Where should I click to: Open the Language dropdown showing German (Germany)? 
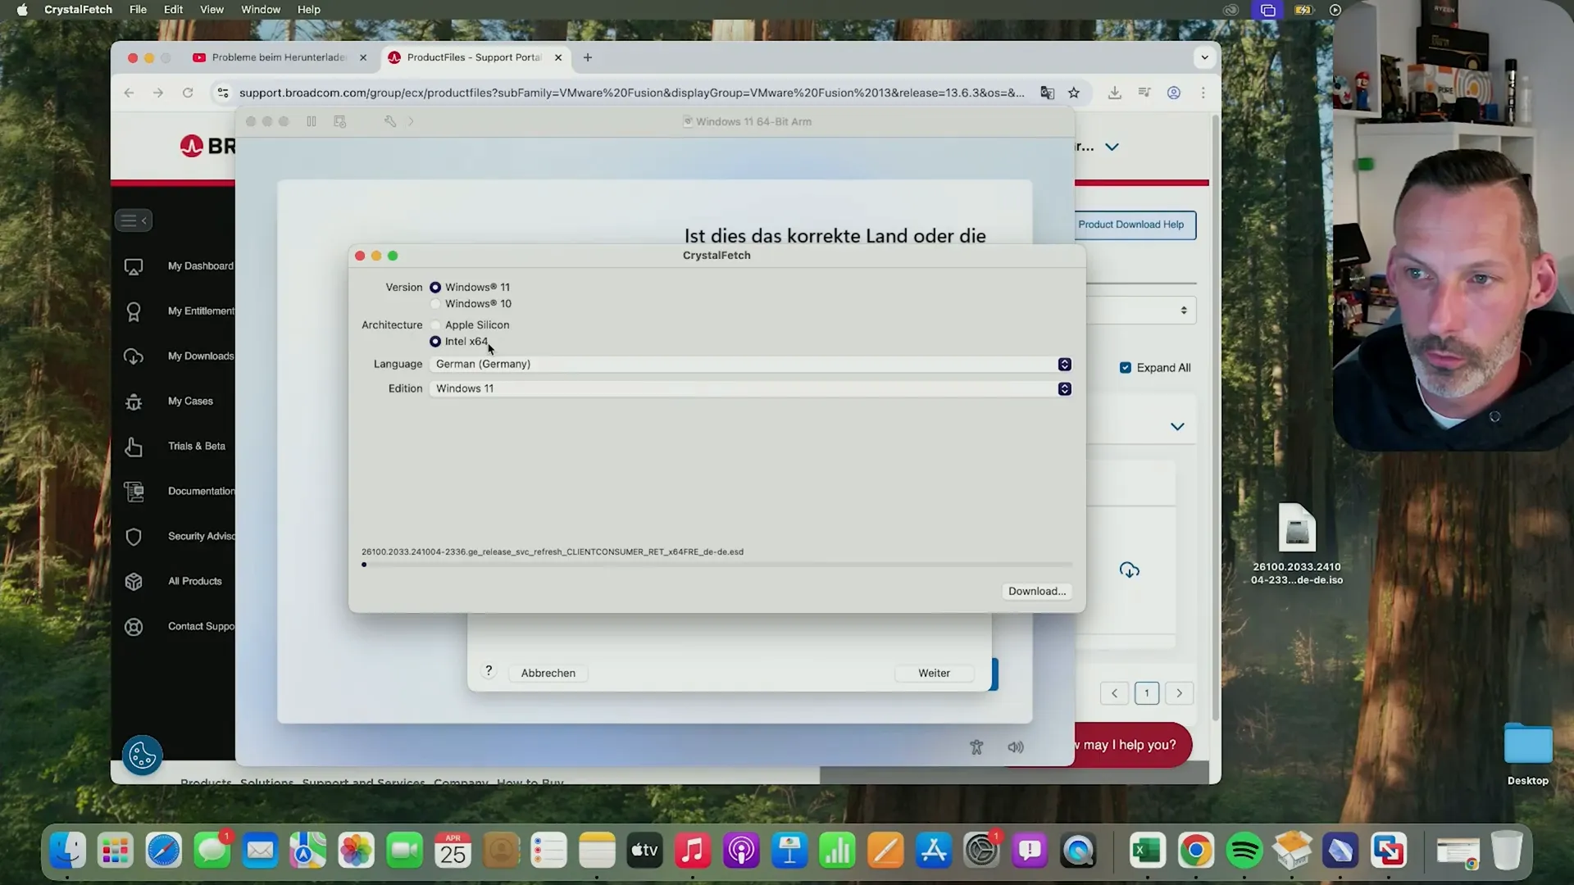tap(750, 365)
